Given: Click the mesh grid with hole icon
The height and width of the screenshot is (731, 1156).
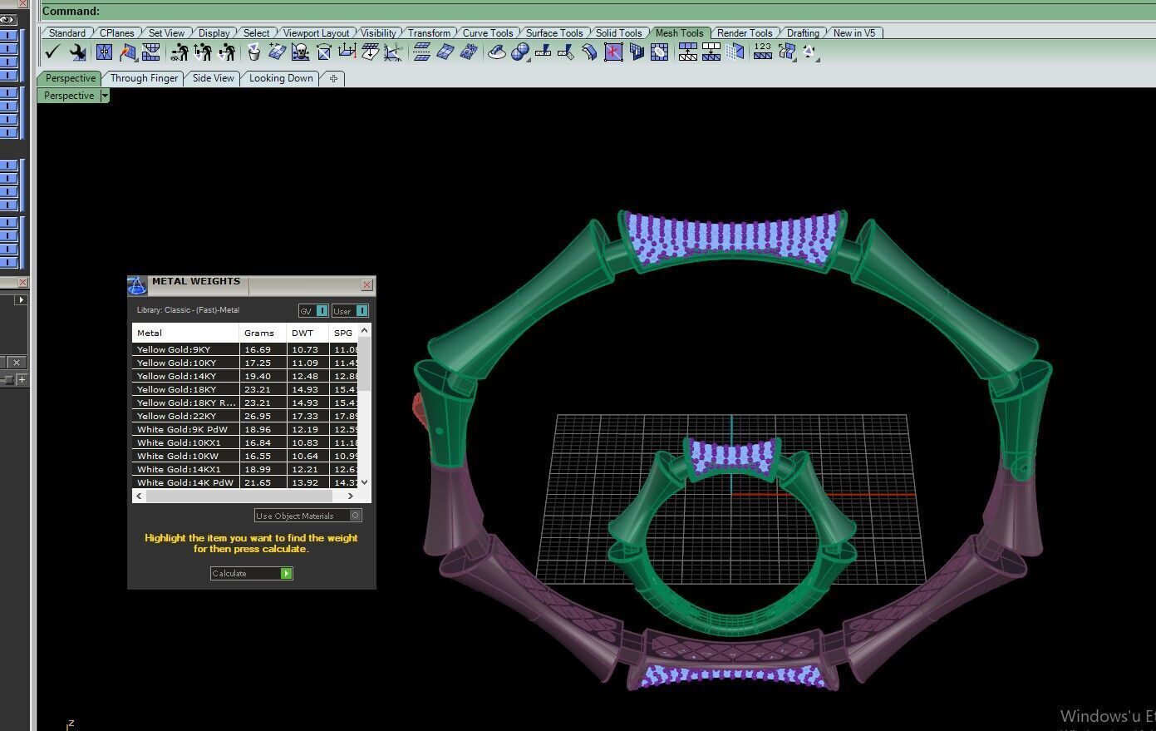Looking at the screenshot, I should [659, 52].
